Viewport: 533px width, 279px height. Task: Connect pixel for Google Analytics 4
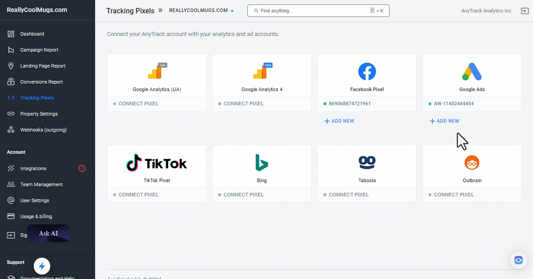click(243, 104)
